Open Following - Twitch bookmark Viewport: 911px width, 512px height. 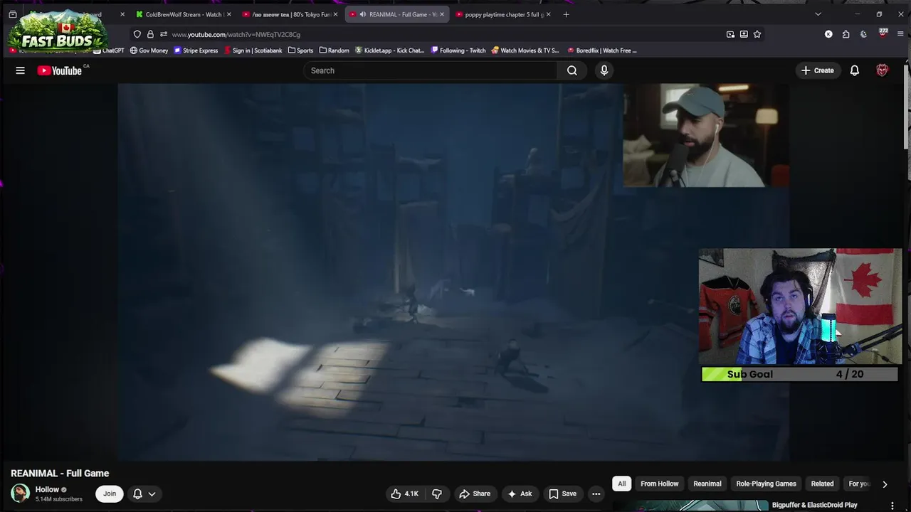(458, 50)
